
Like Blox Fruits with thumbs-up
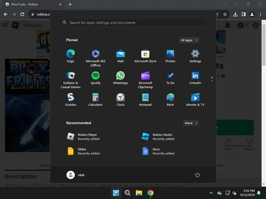point(228,141)
